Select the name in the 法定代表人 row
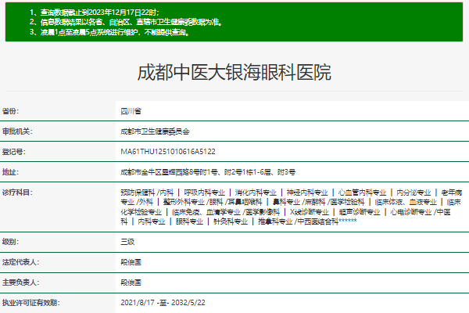Screen dimensions: 469x313 (x=131, y=262)
